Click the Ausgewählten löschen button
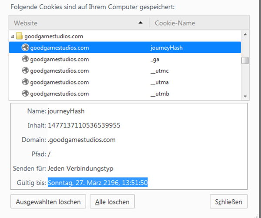261x218 pixels. point(48,201)
